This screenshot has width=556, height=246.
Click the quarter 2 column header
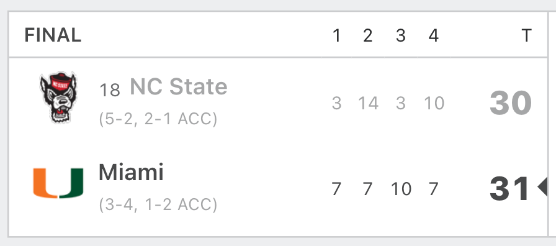pos(368,35)
